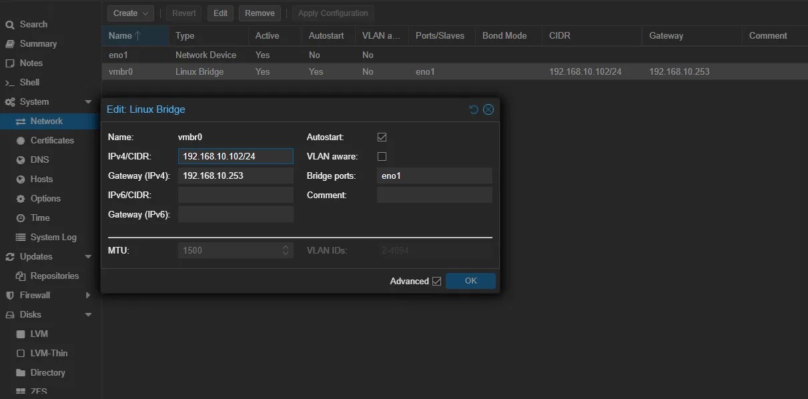Click the Comment input field in dialog
The image size is (808, 399).
[434, 195]
